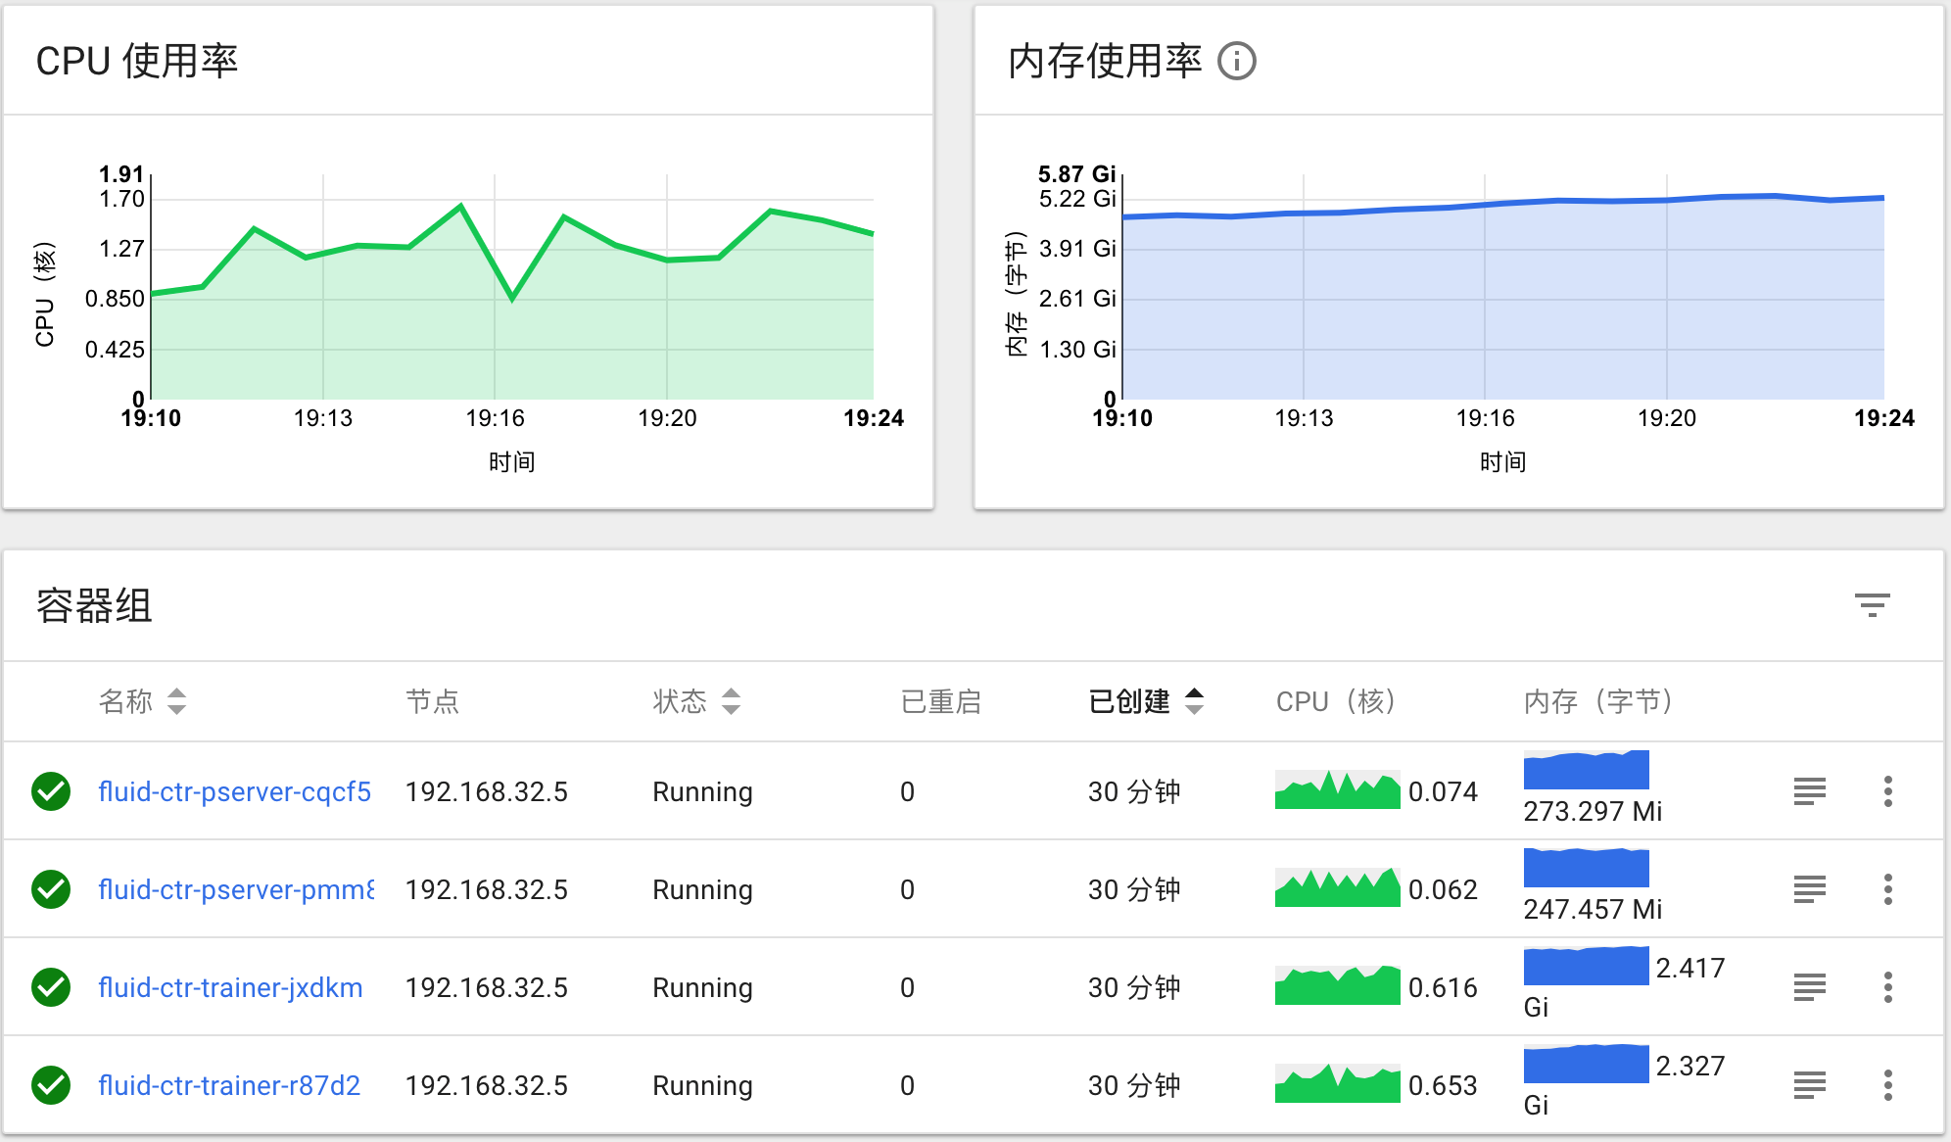
Task: Click memory sparkline showing 247.457 Mi
Action: pos(1586,868)
